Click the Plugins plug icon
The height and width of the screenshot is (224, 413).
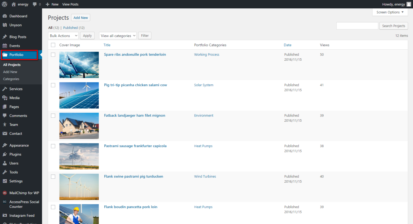point(5,154)
